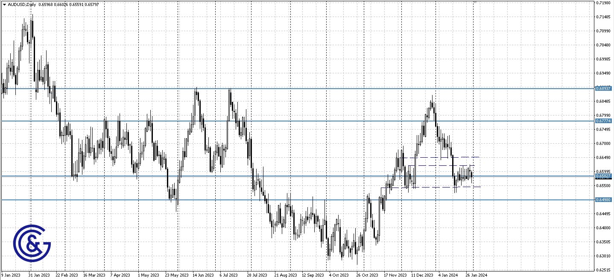The width and height of the screenshot is (614, 280).
Task: Click the AUDUSD chart dropdown triangle
Action: (4, 4)
